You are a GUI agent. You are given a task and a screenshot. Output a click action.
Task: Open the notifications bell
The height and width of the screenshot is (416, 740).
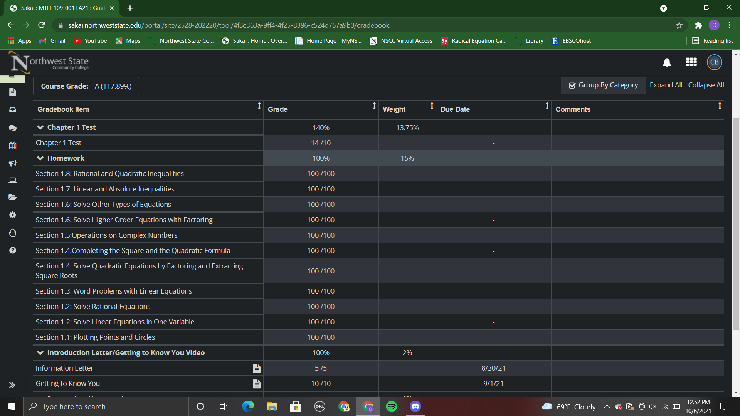tap(667, 62)
